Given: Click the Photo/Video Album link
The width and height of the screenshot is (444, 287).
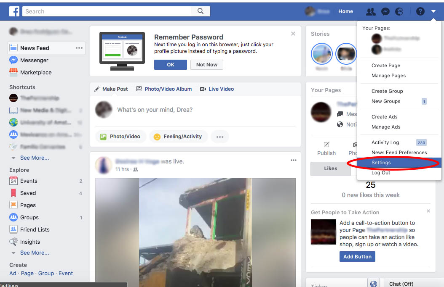Looking at the screenshot, I should (x=168, y=89).
